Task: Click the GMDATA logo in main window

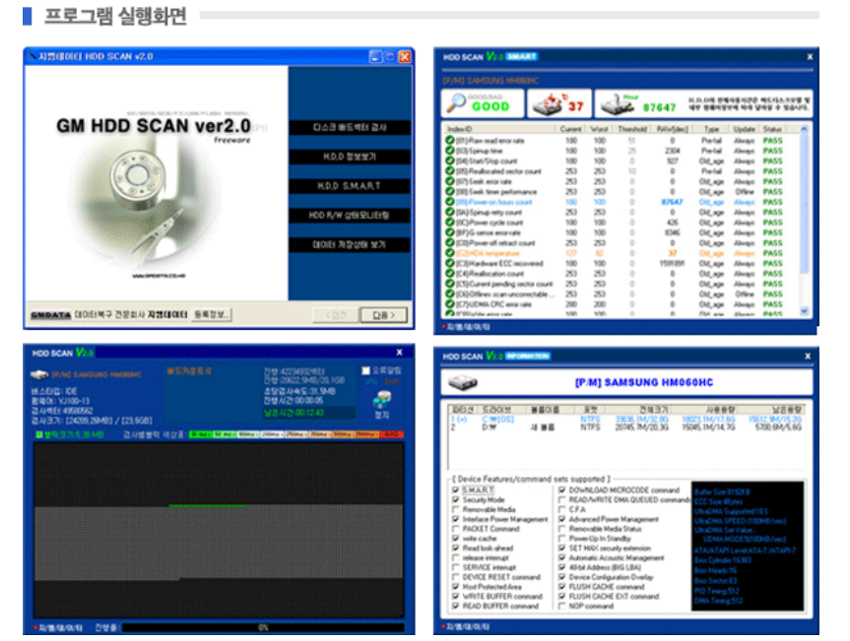Action: 50,315
